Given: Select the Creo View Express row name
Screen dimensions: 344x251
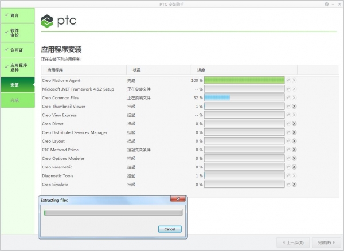Looking at the screenshot, I should 59,115.
